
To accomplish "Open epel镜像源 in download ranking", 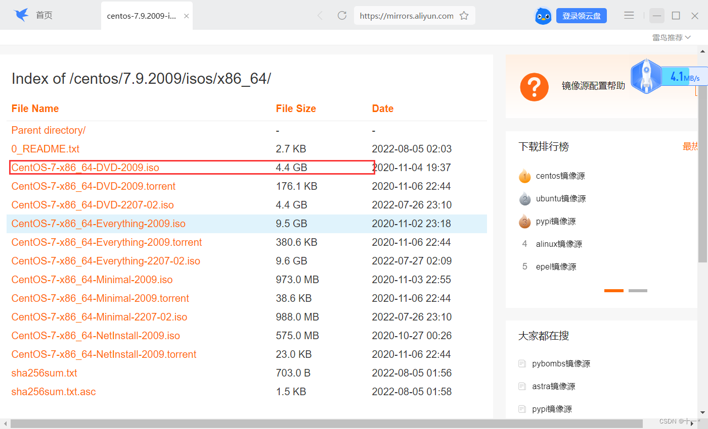I will click(556, 267).
